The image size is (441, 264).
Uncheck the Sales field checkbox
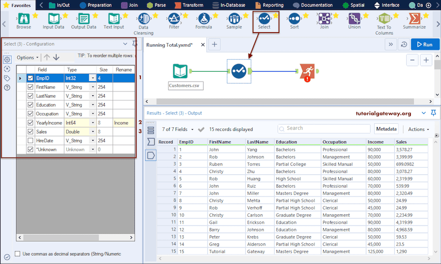29,131
